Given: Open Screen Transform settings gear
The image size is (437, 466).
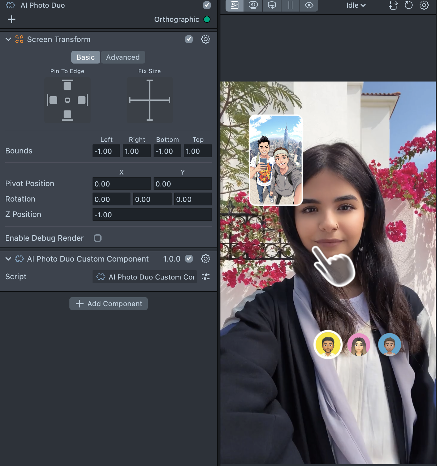Looking at the screenshot, I should [x=206, y=39].
